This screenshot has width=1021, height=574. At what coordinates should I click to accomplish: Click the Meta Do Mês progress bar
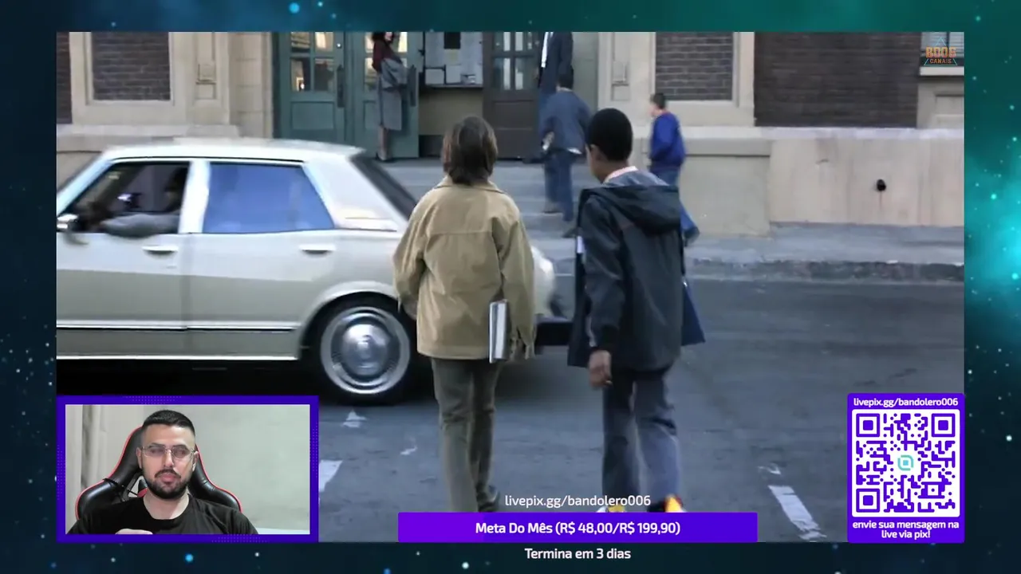pyautogui.click(x=578, y=528)
